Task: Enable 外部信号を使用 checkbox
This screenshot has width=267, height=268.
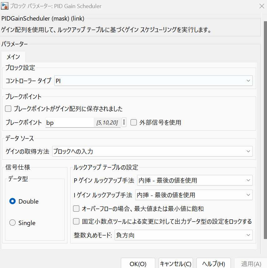Action: point(134,122)
